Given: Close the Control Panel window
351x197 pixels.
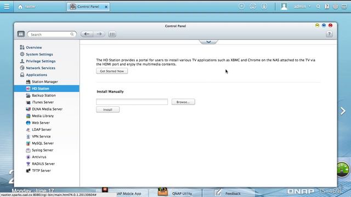Looking at the screenshot, I should (330, 26).
